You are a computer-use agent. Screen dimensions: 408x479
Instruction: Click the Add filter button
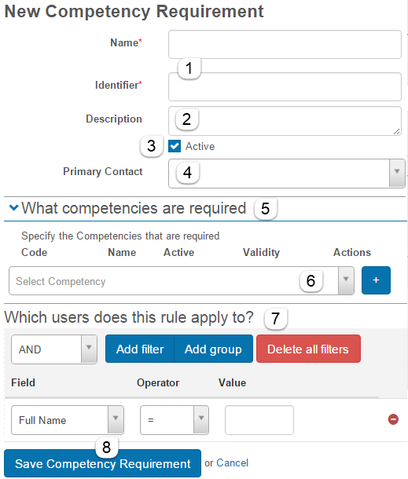tap(140, 349)
